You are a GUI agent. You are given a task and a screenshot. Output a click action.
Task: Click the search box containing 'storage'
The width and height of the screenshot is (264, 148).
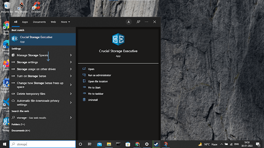(42, 144)
